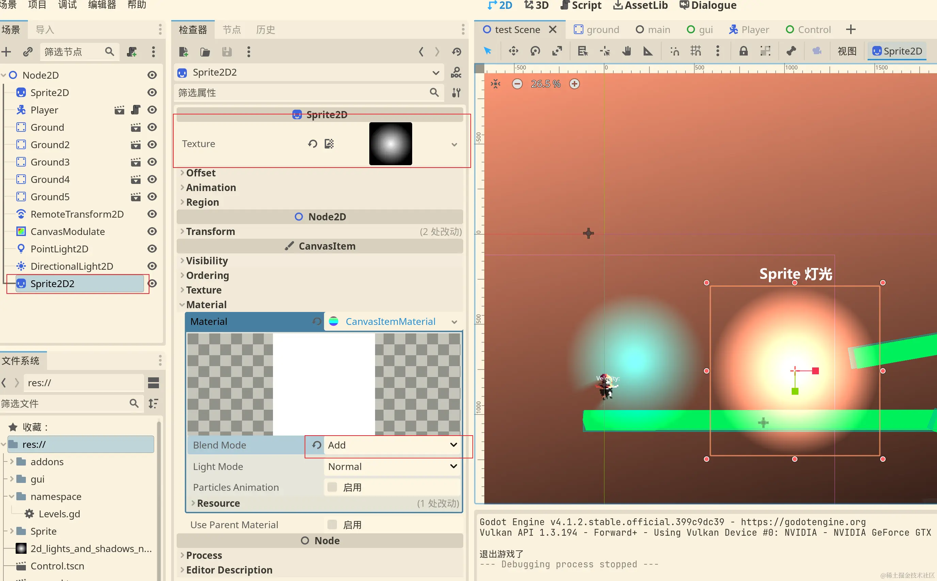Click the 视图 view menu button
This screenshot has width=937, height=581.
pyautogui.click(x=846, y=51)
